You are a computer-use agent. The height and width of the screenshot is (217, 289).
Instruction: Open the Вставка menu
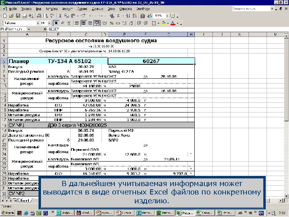52,9
